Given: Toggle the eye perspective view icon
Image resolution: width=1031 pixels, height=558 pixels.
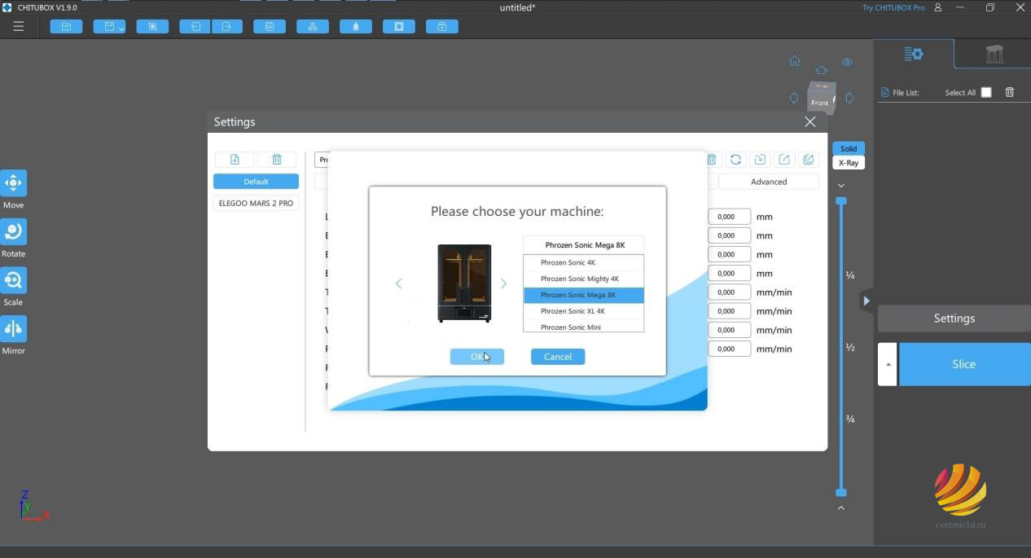Looking at the screenshot, I should pyautogui.click(x=847, y=62).
